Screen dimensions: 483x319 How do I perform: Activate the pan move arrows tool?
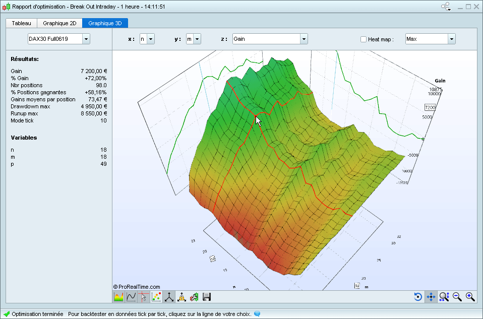point(431,297)
